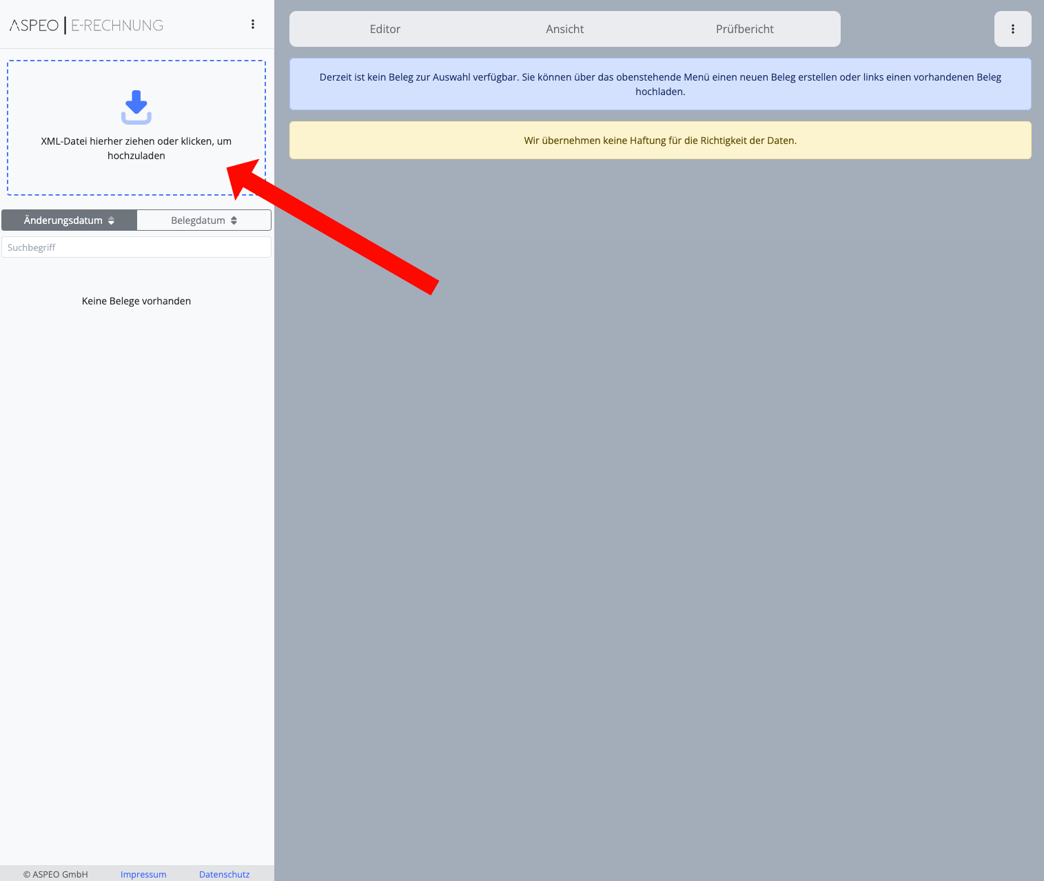Click the blue info banner about missing Beleg
This screenshot has width=1044, height=881.
click(x=660, y=84)
